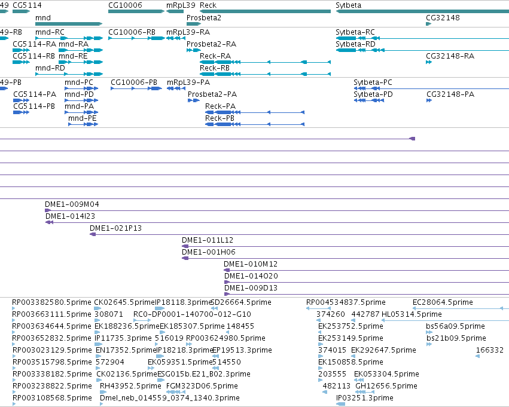Select EST label 482113
The width and height of the screenshot is (509, 407).
pyautogui.click(x=337, y=386)
